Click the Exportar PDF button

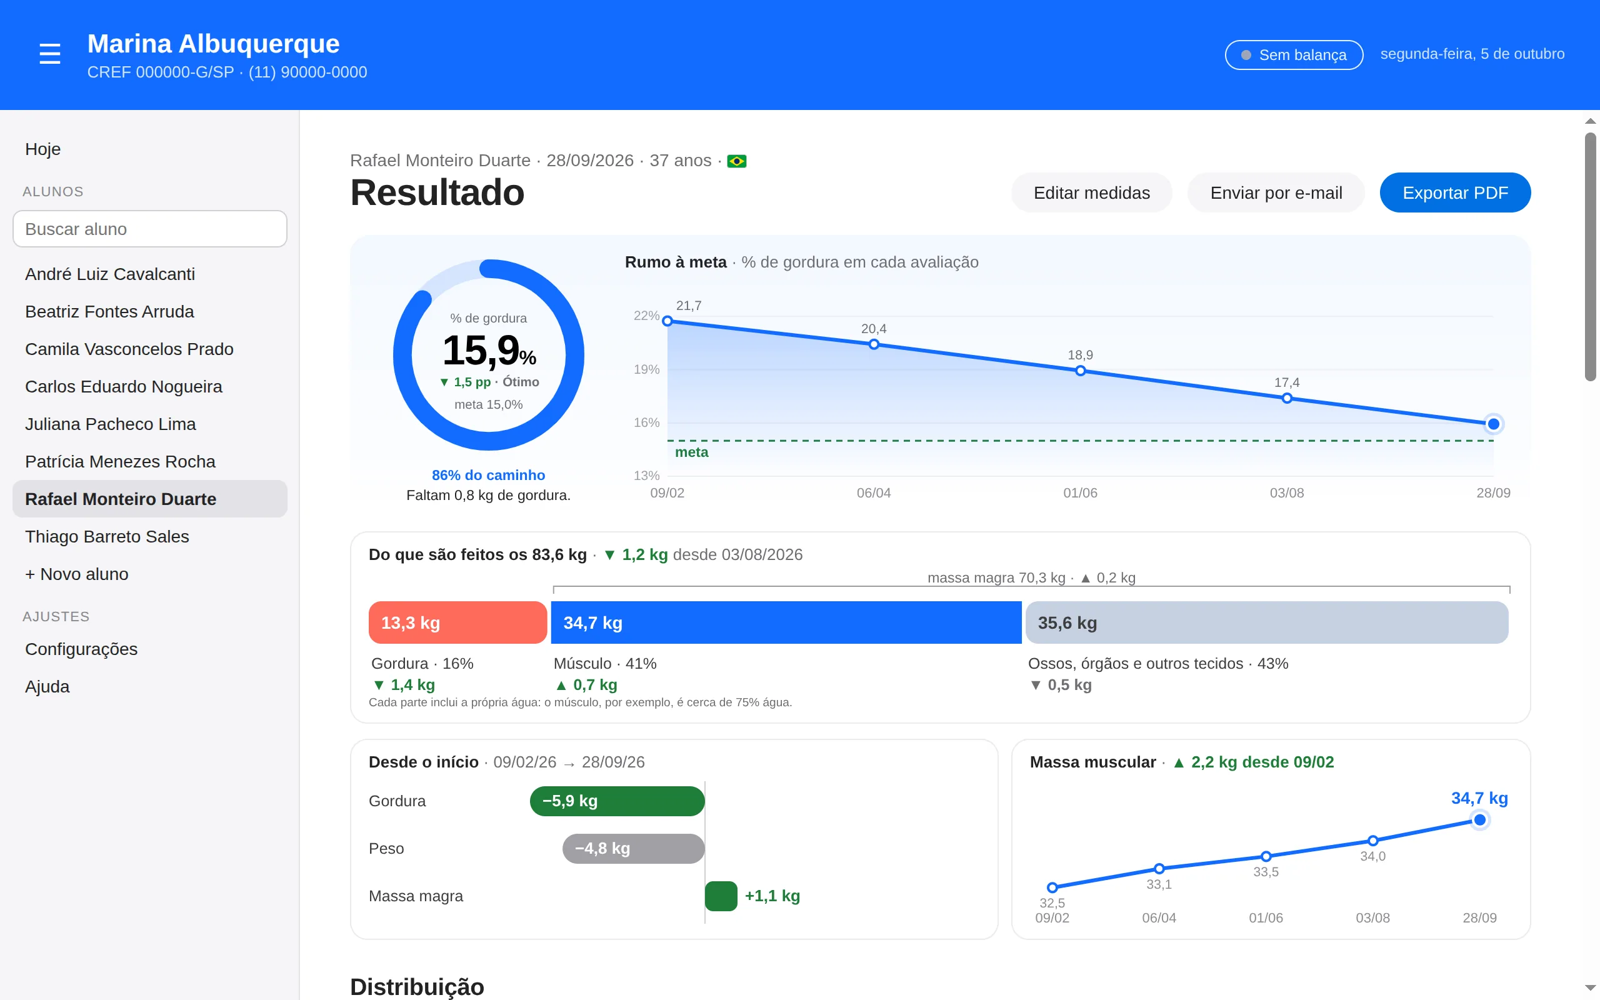[1455, 192]
